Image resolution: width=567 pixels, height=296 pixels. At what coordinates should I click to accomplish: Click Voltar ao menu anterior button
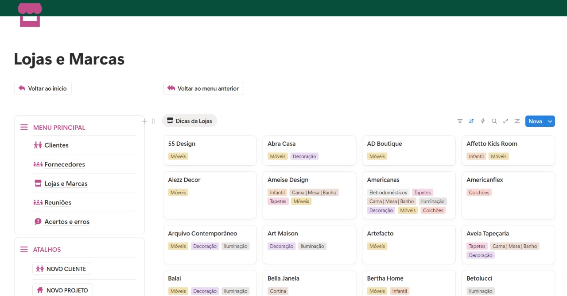tap(204, 88)
